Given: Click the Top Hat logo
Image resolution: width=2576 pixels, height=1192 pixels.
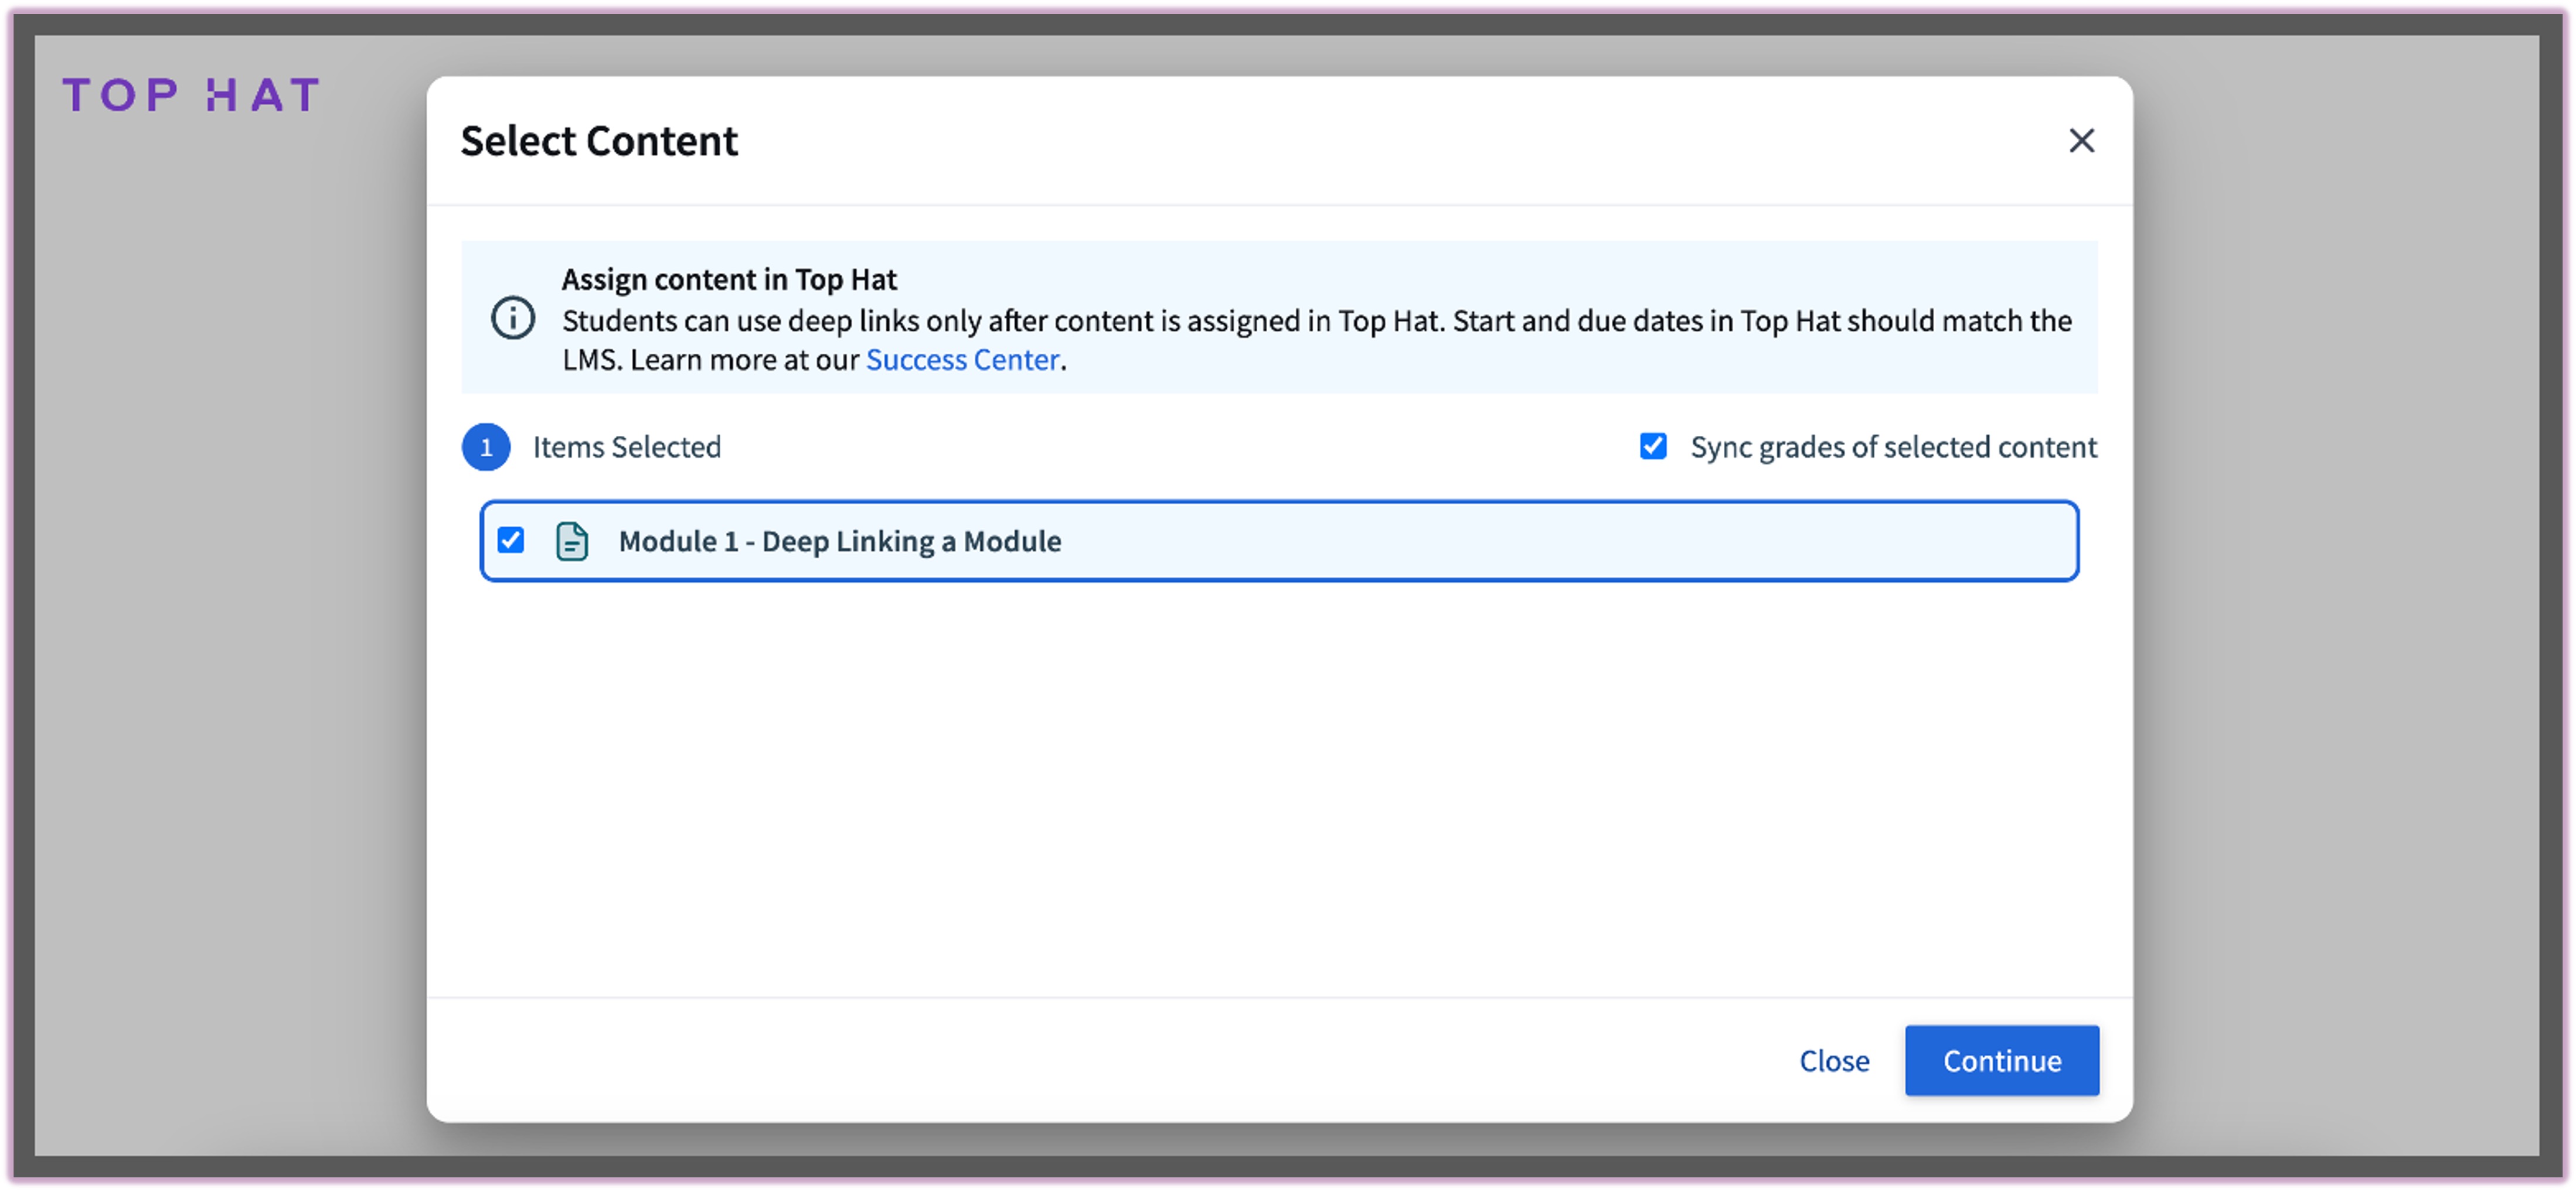Looking at the screenshot, I should click(191, 96).
